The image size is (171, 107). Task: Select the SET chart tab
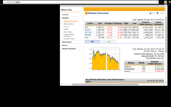[x=92, y=42]
